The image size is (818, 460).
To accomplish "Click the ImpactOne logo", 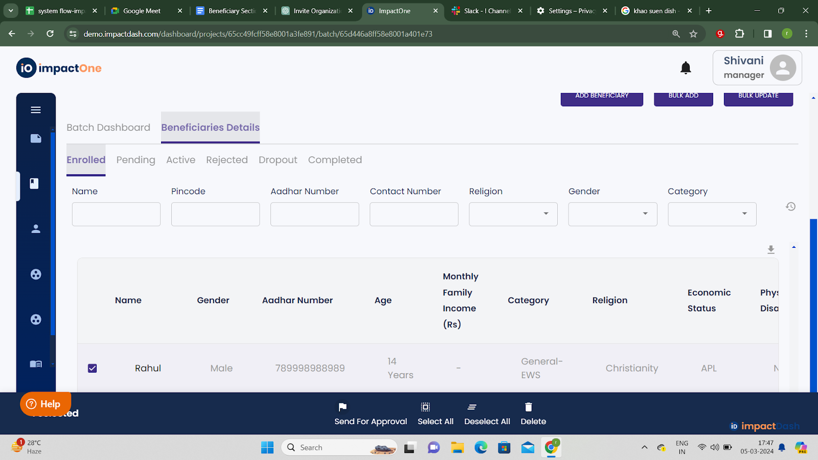I will [59, 68].
